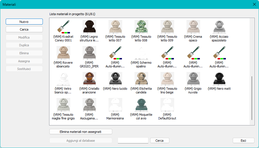Select the Cristallo arancione material preview
259x148 pixels.
pos(89,79)
